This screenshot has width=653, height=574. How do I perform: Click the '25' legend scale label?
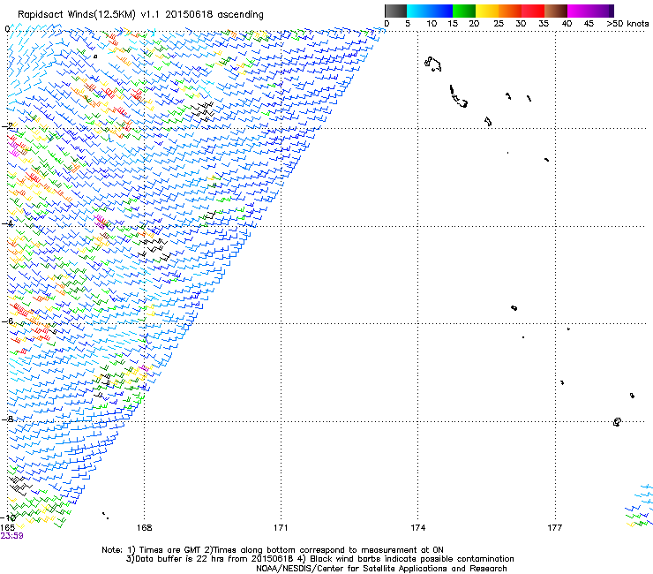point(499,24)
